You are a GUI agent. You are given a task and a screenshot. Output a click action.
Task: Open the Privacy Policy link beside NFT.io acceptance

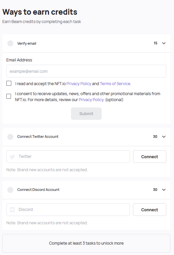click(x=79, y=83)
